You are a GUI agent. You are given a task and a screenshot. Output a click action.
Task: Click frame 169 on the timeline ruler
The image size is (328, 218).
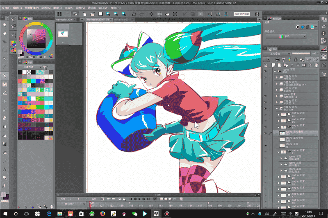[x=171, y=206]
